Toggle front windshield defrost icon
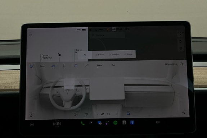Image resolution: width=207 pixels, height=138 pixels. coord(75,114)
